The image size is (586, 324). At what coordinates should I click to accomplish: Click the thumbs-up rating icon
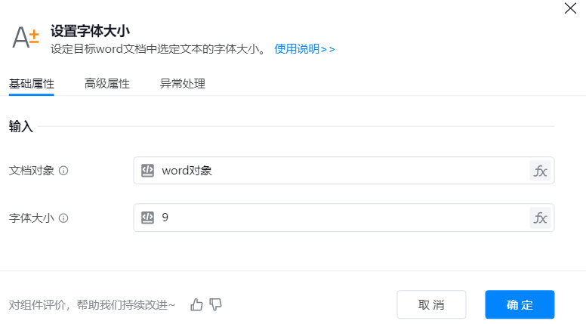(x=197, y=304)
